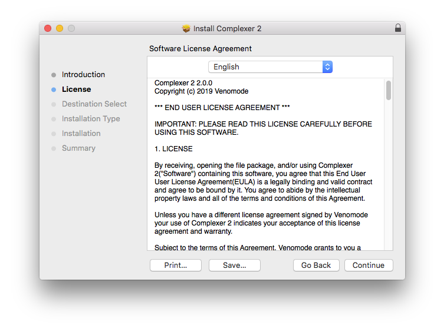Save the license via Save... button
447x325 pixels.
(x=234, y=266)
